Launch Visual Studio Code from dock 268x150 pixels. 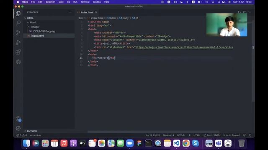coord(177,143)
